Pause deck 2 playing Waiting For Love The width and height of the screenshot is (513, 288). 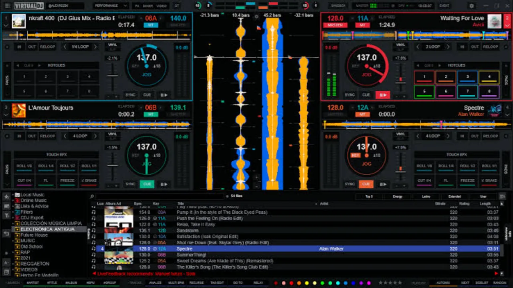point(382,95)
